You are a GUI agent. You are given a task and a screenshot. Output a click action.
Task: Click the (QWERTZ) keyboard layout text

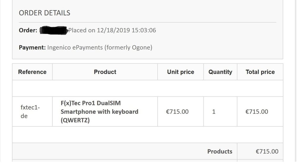point(75,120)
